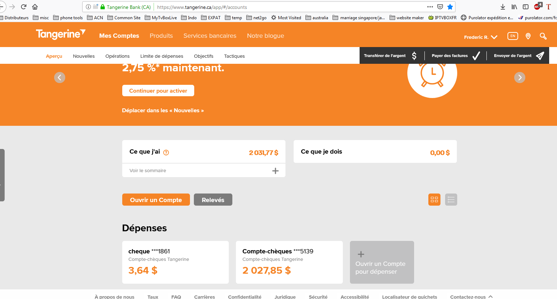Open the phone tools bookmark folder

click(x=68, y=17)
